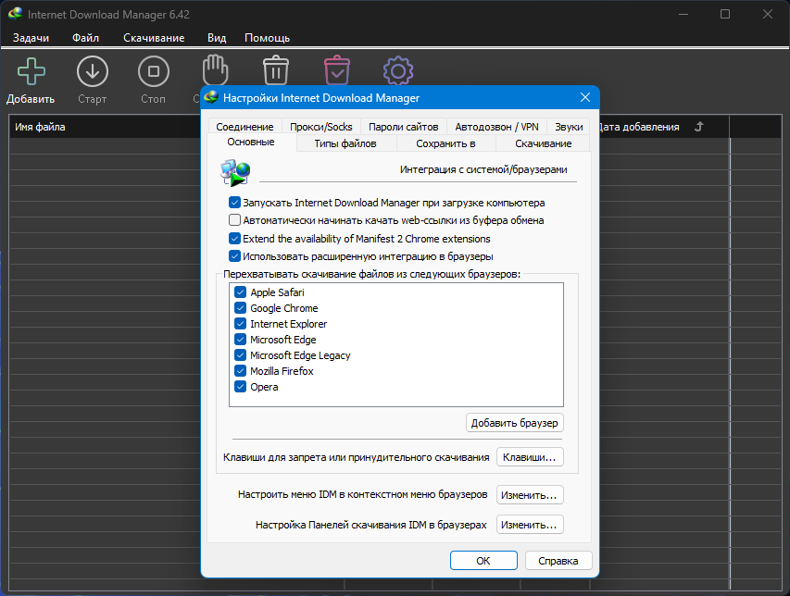Click Изменить... for IDM browser context menu

pyautogui.click(x=530, y=495)
